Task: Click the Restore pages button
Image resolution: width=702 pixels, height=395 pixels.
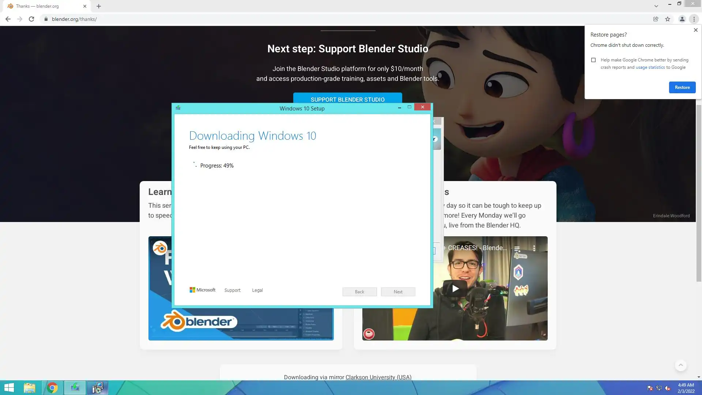Action: coord(682,87)
